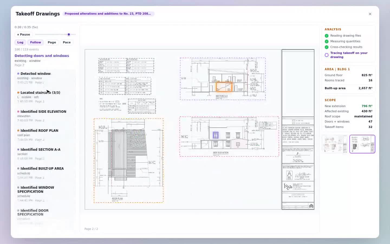Click the playback time 0:30 / 0:35 label
The width and height of the screenshot is (390, 244).
tap(26, 27)
